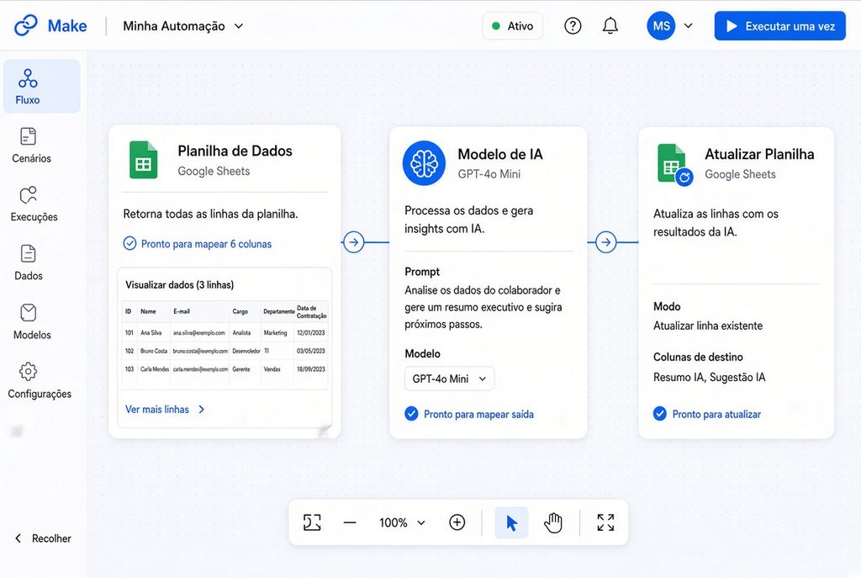Click the Sheets update icon on Atualizar Planilha
Viewport: 861px width, 578px height.
tap(675, 164)
